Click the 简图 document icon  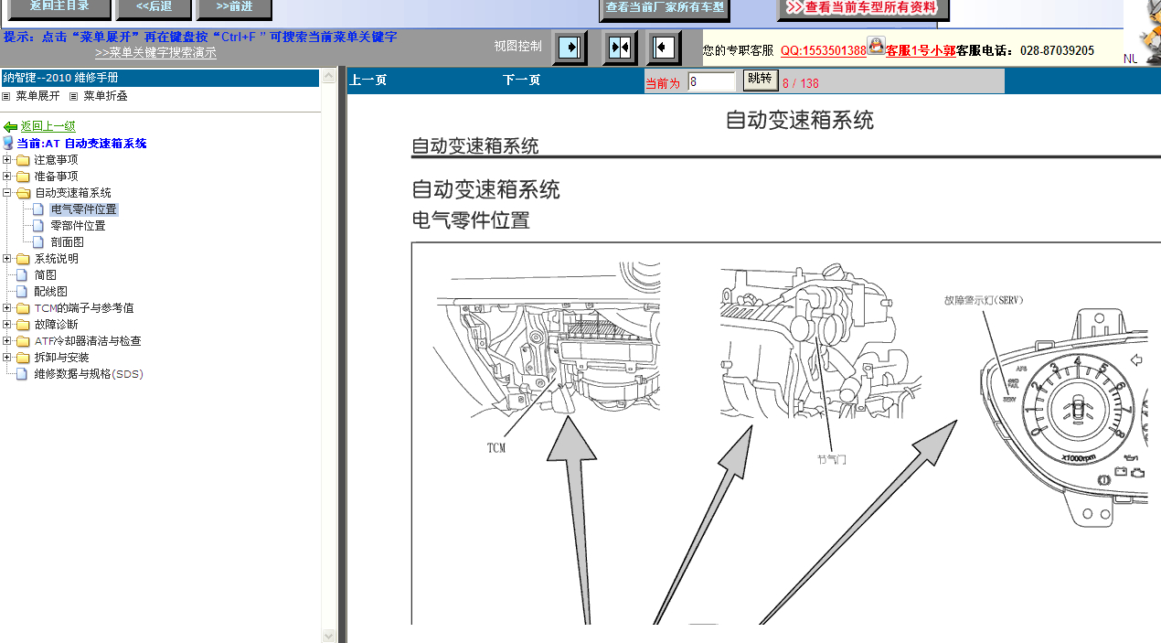[23, 275]
